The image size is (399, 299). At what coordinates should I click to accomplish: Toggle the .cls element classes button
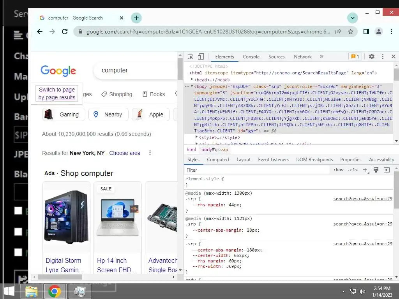pyautogui.click(x=353, y=170)
